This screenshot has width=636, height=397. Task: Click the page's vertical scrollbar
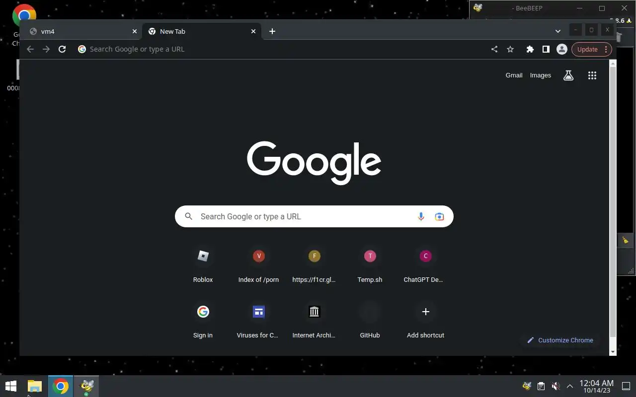[613, 201]
